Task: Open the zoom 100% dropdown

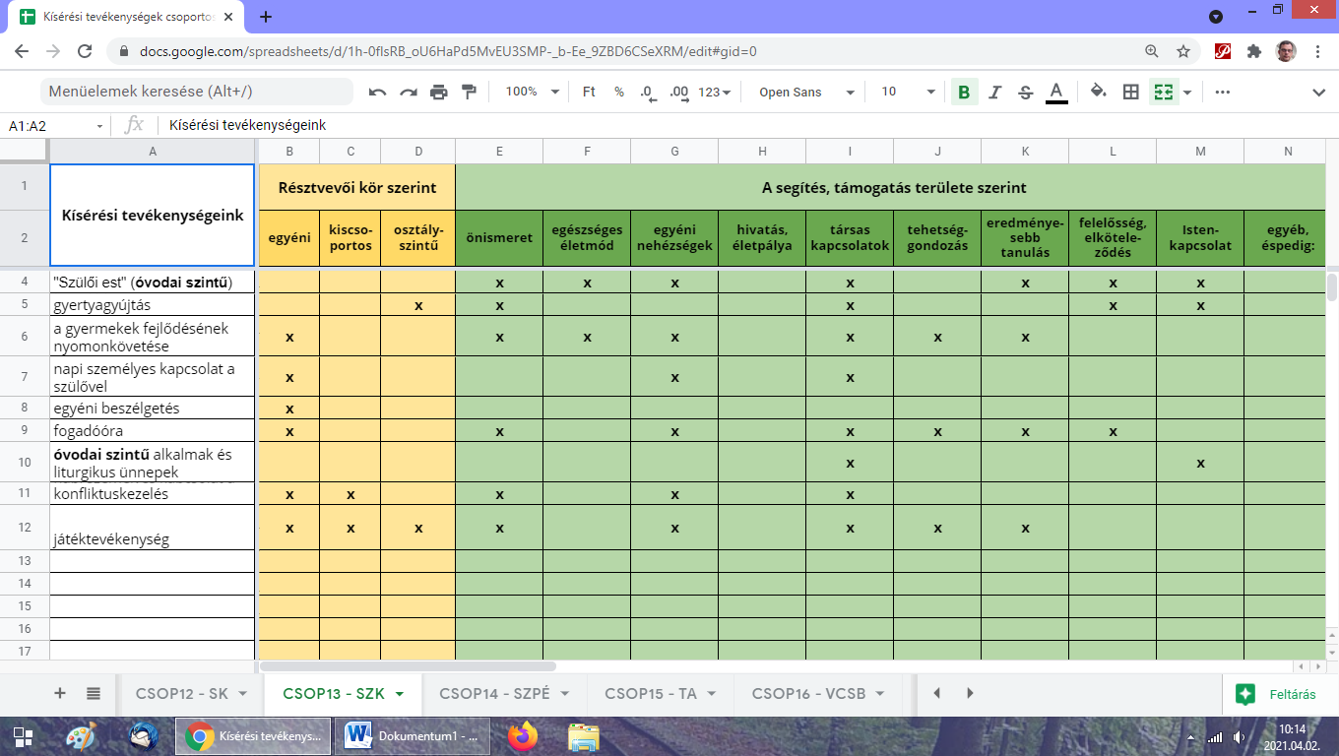Action: point(532,92)
